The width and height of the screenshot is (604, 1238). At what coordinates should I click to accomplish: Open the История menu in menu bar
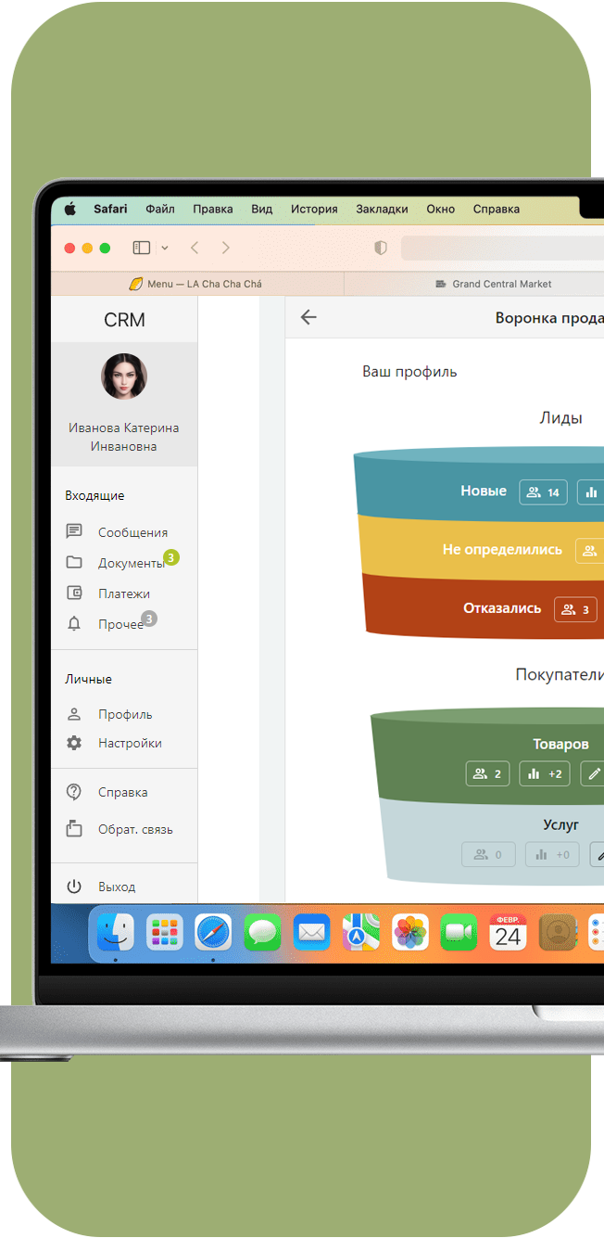[x=314, y=209]
